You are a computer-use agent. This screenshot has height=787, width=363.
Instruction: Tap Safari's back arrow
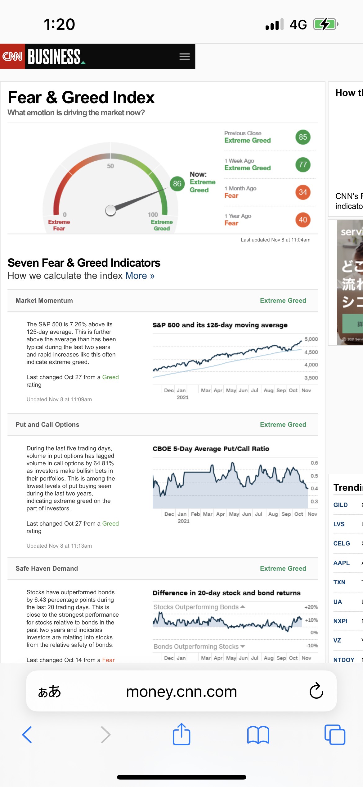pyautogui.click(x=27, y=735)
